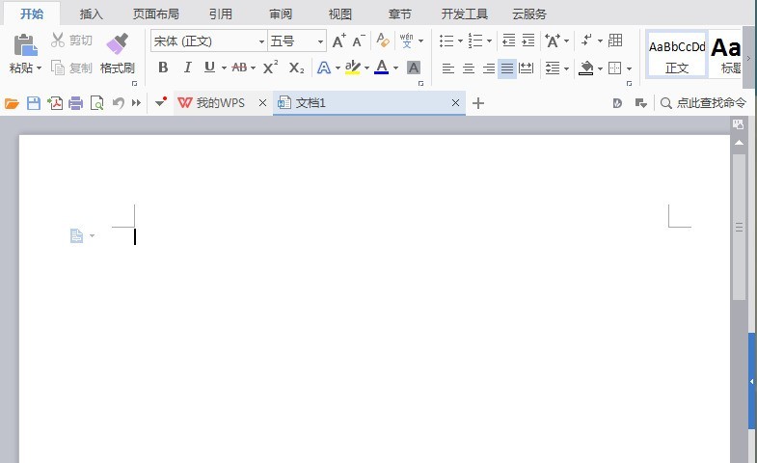Click the Format Painter (格式刷) brush icon
757x463 pixels.
pyautogui.click(x=117, y=44)
